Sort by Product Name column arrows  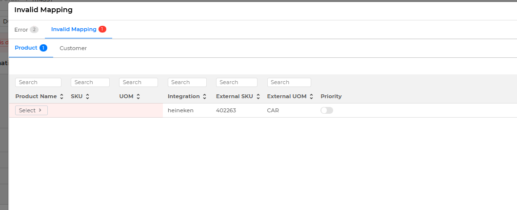(x=61, y=97)
